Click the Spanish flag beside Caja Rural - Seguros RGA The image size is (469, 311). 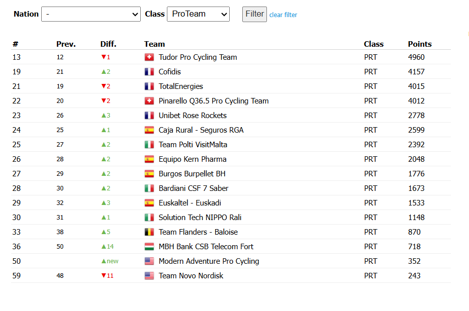(x=149, y=130)
